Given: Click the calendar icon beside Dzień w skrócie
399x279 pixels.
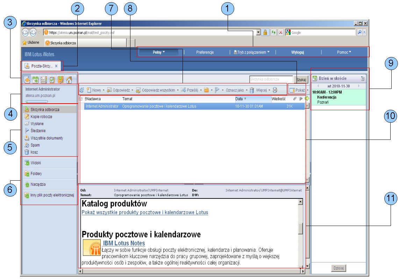Looking at the screenshot, I should coord(315,78).
